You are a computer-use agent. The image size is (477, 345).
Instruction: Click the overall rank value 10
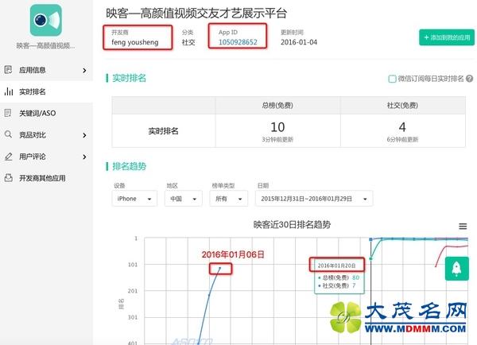tap(277, 127)
